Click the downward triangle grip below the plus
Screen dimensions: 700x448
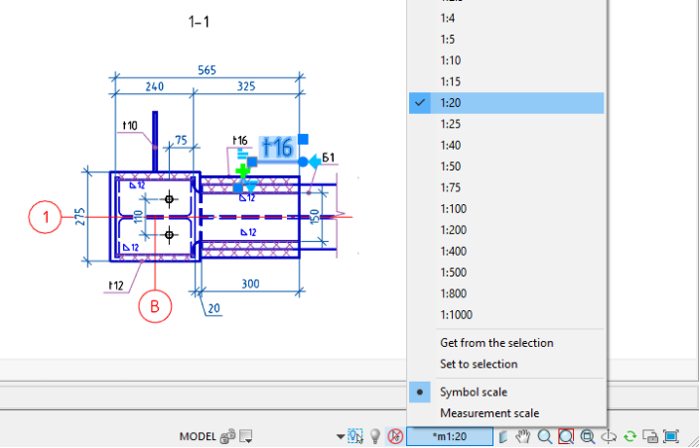pyautogui.click(x=251, y=187)
